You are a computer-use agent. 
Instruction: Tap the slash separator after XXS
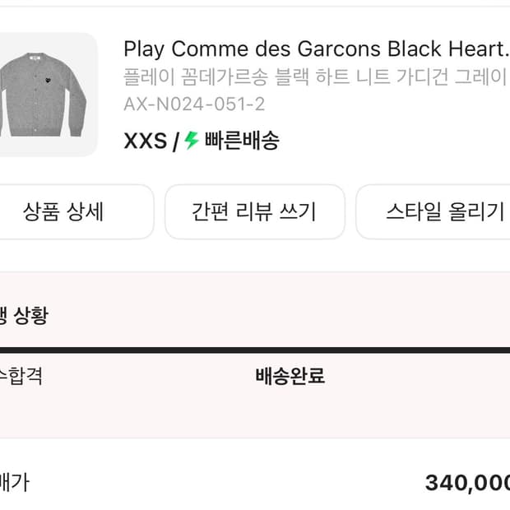point(174,141)
